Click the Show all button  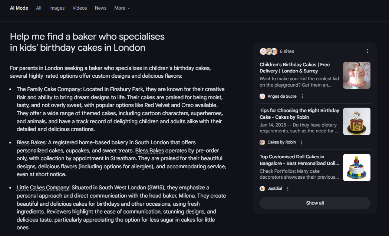click(x=315, y=203)
